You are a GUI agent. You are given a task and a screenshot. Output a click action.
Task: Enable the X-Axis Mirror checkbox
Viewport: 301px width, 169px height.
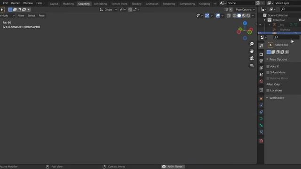[x=268, y=72]
